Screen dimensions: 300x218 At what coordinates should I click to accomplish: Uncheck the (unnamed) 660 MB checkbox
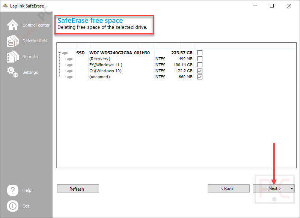coord(200,77)
